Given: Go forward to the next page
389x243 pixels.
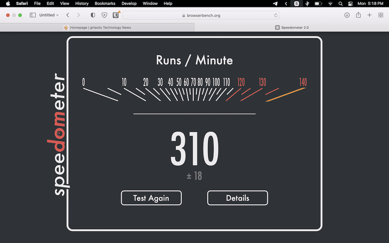Looking at the screenshot, I should tap(78, 15).
